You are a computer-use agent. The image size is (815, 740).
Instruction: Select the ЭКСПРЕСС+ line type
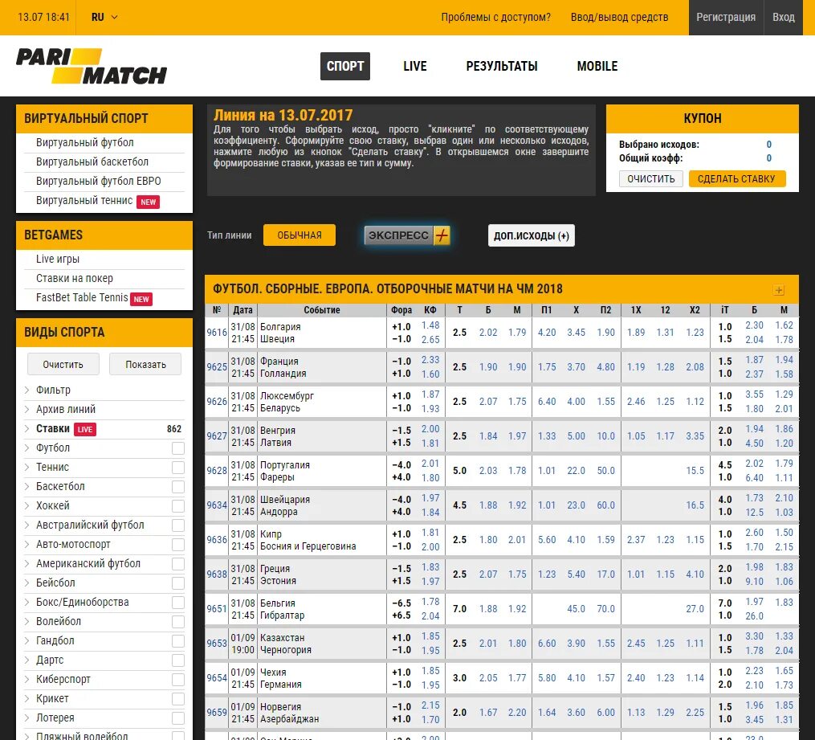pos(407,235)
